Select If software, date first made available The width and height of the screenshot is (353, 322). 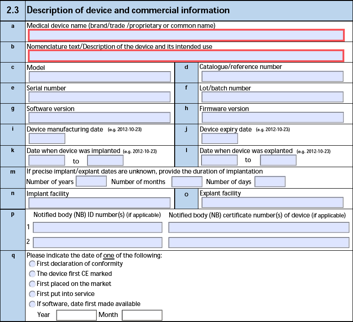pyautogui.click(x=32, y=304)
